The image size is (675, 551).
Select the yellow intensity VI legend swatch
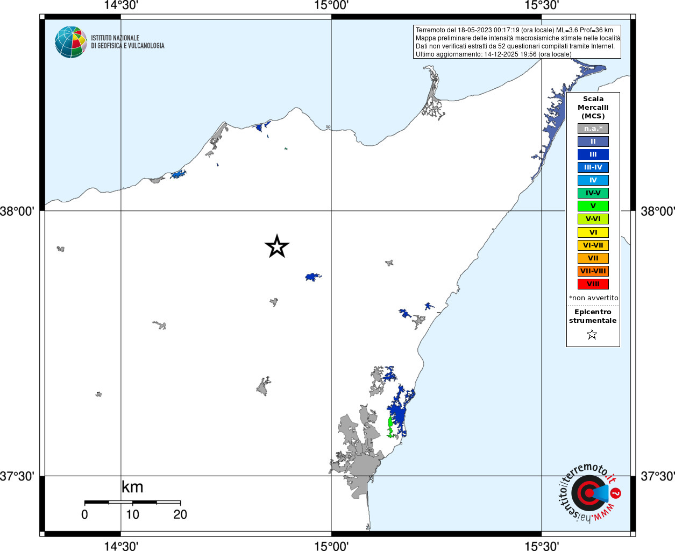[x=593, y=232]
